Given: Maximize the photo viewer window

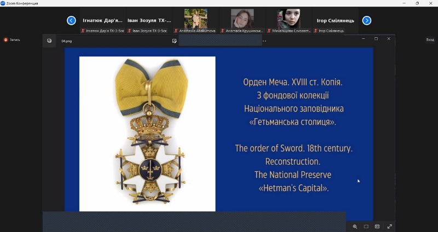Looking at the screenshot, I should [x=376, y=39].
